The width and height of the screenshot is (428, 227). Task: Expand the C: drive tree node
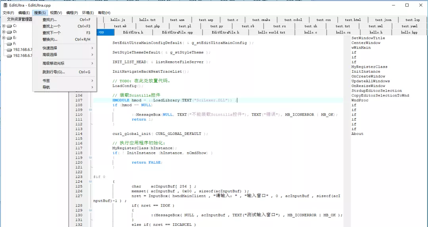[x=4, y=26]
